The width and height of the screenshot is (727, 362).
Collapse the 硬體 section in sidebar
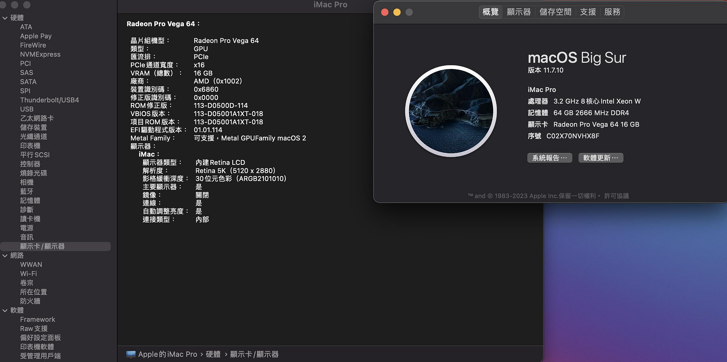(5, 18)
